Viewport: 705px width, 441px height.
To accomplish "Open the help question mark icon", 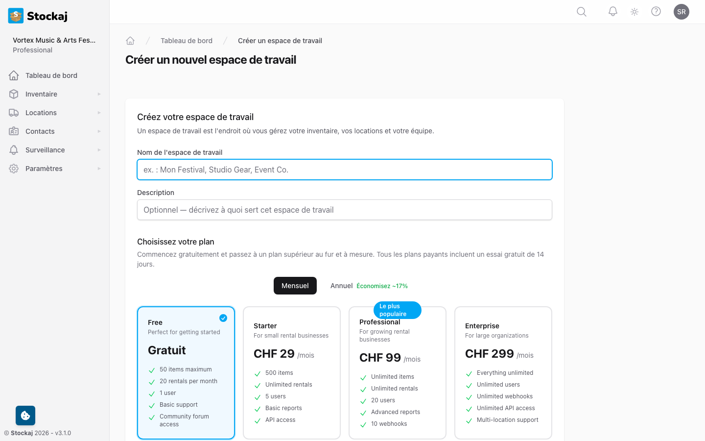I will pos(656,12).
